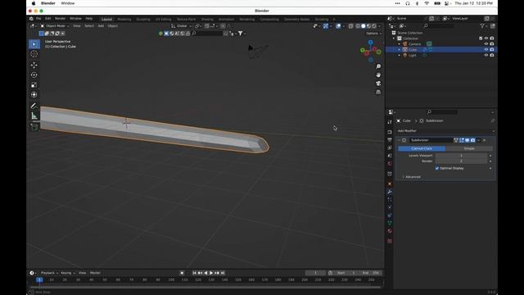This screenshot has width=524, height=295.
Task: Hide the Camera in outliner viewport
Action: coord(486,43)
